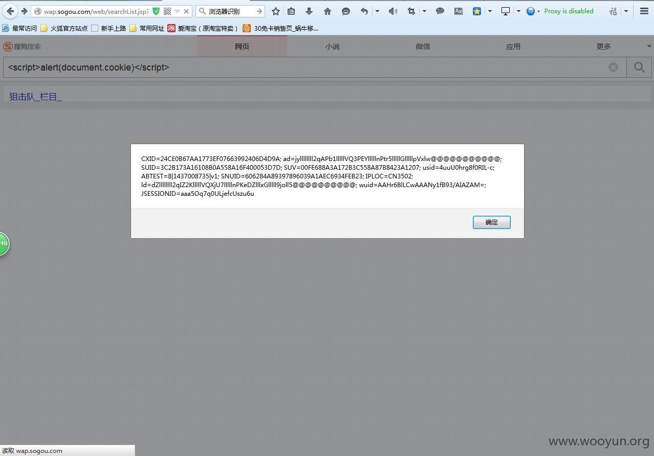Click the monitor display toolbar icon
This screenshot has height=456, width=654.
click(x=506, y=11)
